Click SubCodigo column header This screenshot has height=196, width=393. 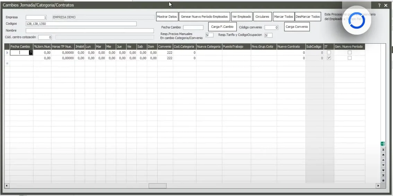pos(315,46)
